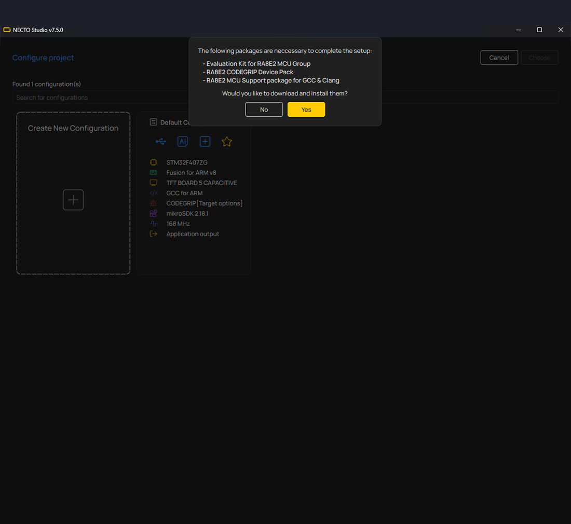Screen dimensions: 571x524
Task: Click Evaluation Kit for RA8E2 MCU Group line
Action: (x=257, y=64)
